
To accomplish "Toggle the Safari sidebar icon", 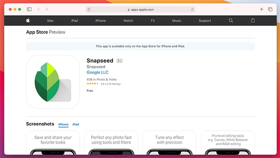I will 29,9.
